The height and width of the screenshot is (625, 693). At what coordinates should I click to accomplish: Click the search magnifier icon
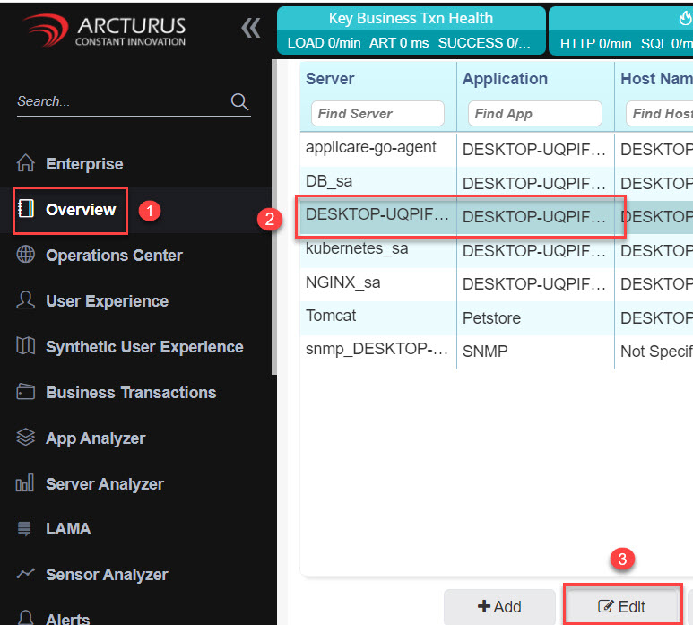pyautogui.click(x=239, y=101)
